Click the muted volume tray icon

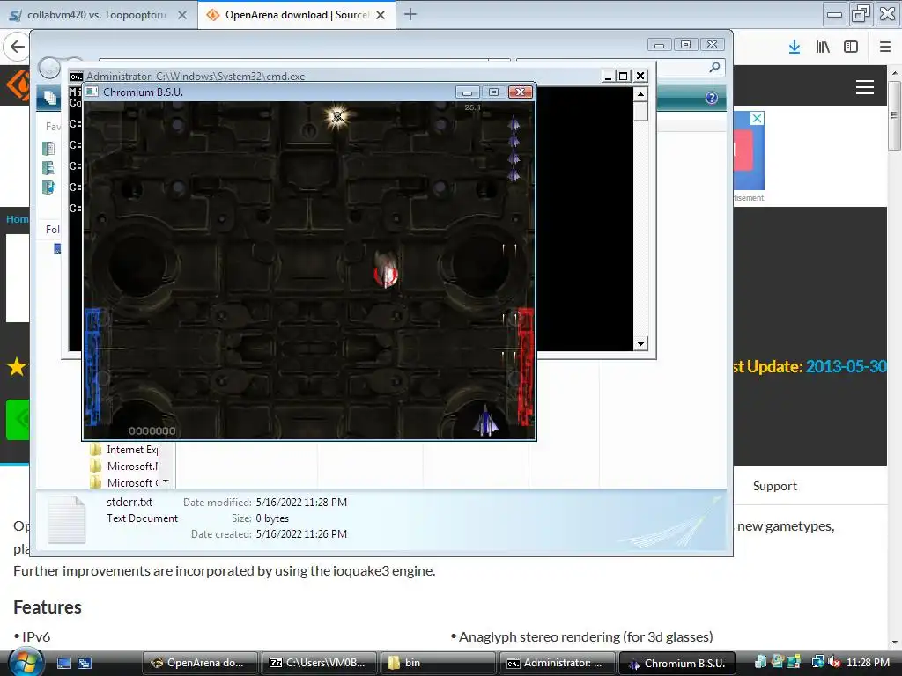834,662
